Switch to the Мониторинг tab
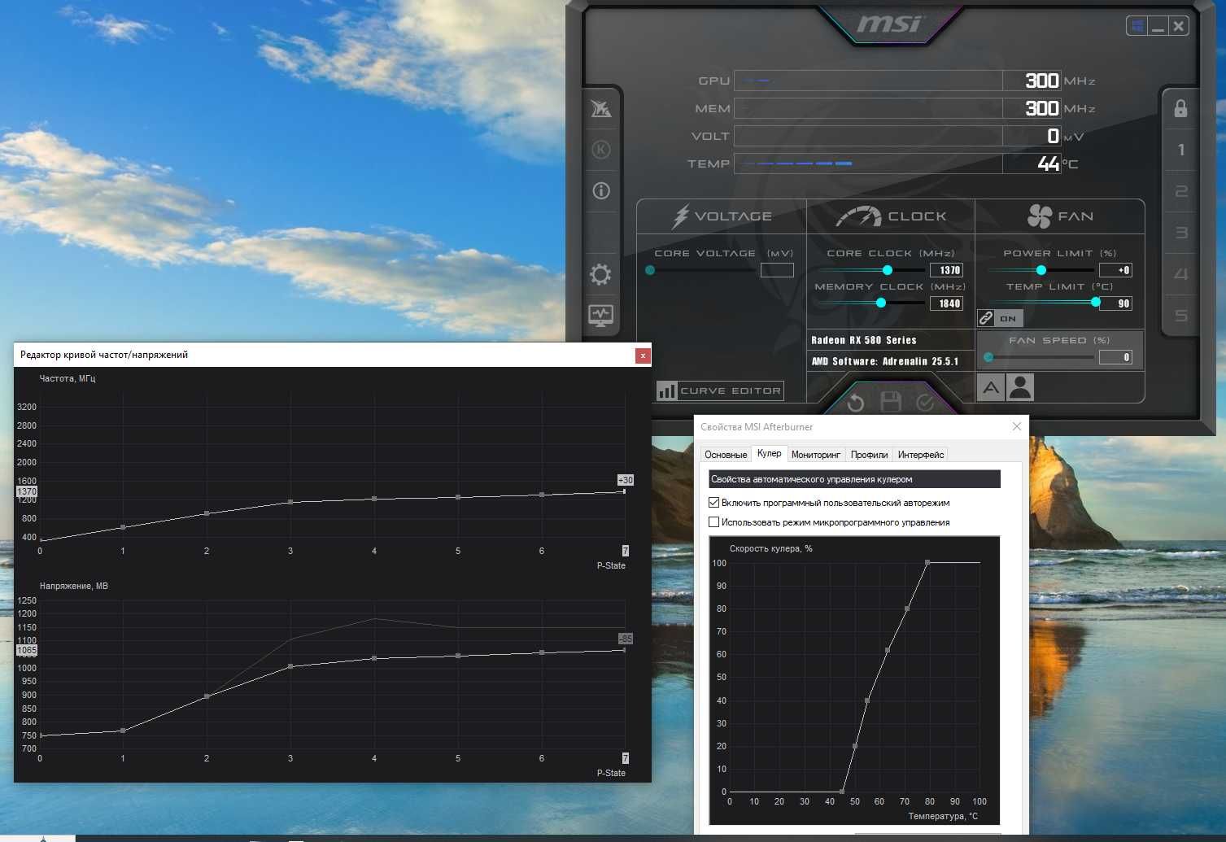The width and height of the screenshot is (1226, 842). click(815, 455)
